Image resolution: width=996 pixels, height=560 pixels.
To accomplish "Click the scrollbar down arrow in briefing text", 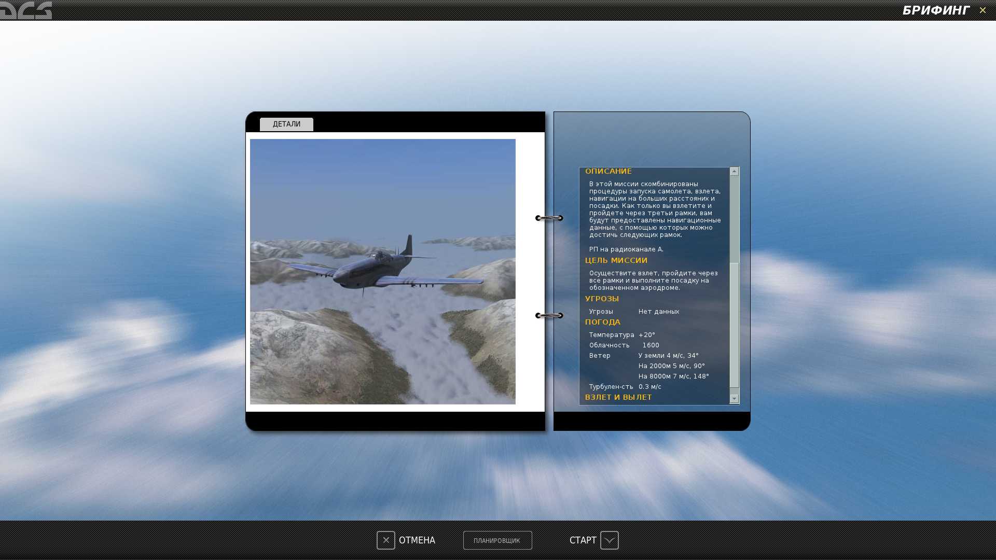I will (734, 399).
